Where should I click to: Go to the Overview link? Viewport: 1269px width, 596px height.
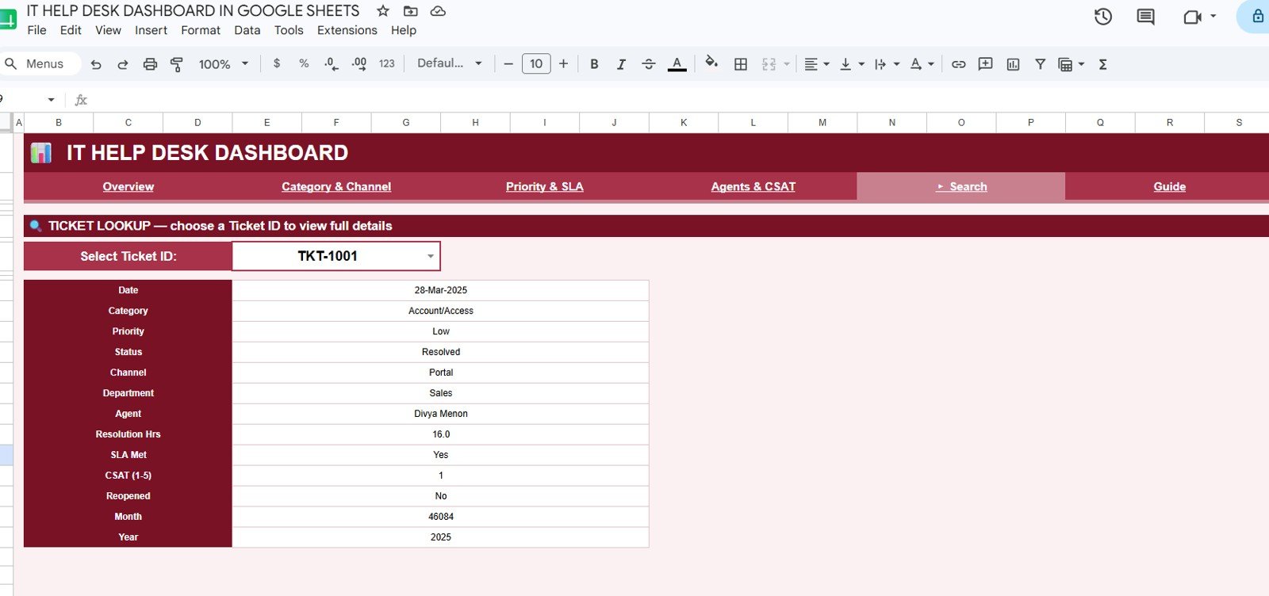click(128, 187)
